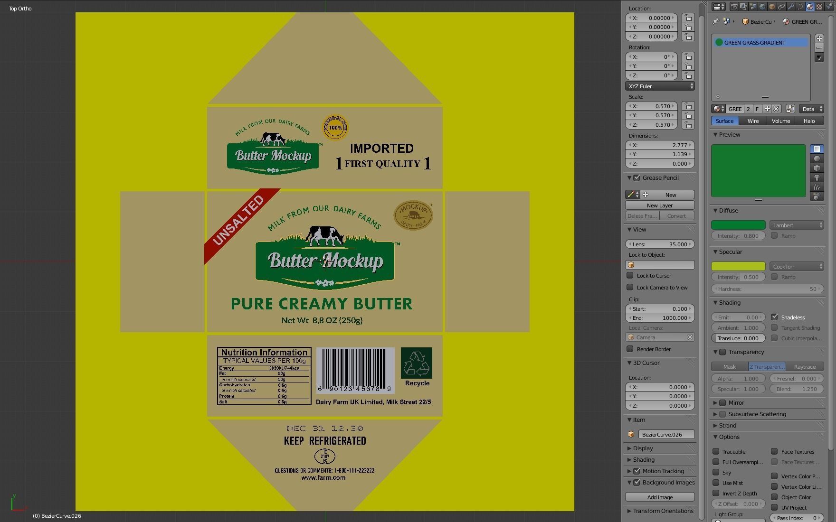Clear the Local Camera field with X

point(690,337)
